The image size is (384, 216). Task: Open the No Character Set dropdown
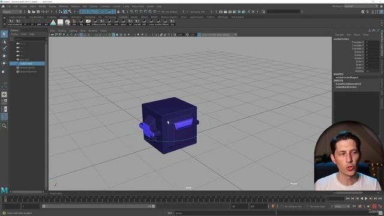pyautogui.click(x=293, y=206)
